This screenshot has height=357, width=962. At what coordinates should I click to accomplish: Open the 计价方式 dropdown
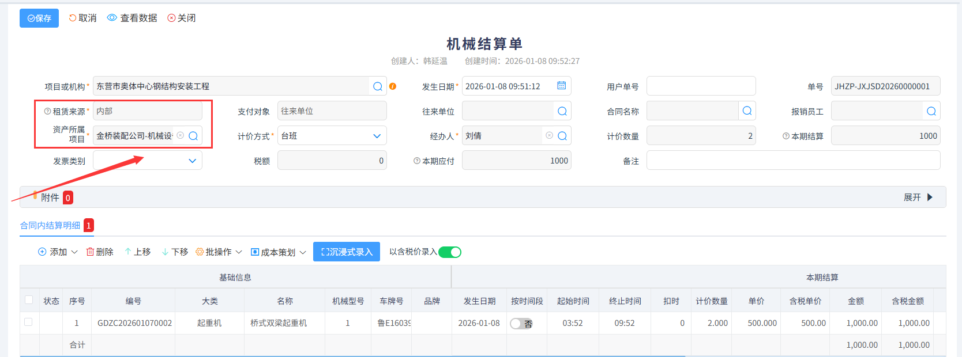point(377,136)
